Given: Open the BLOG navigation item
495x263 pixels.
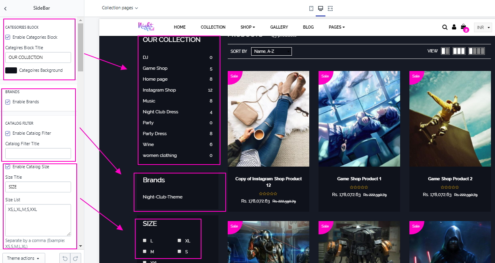Looking at the screenshot, I should click(308, 27).
